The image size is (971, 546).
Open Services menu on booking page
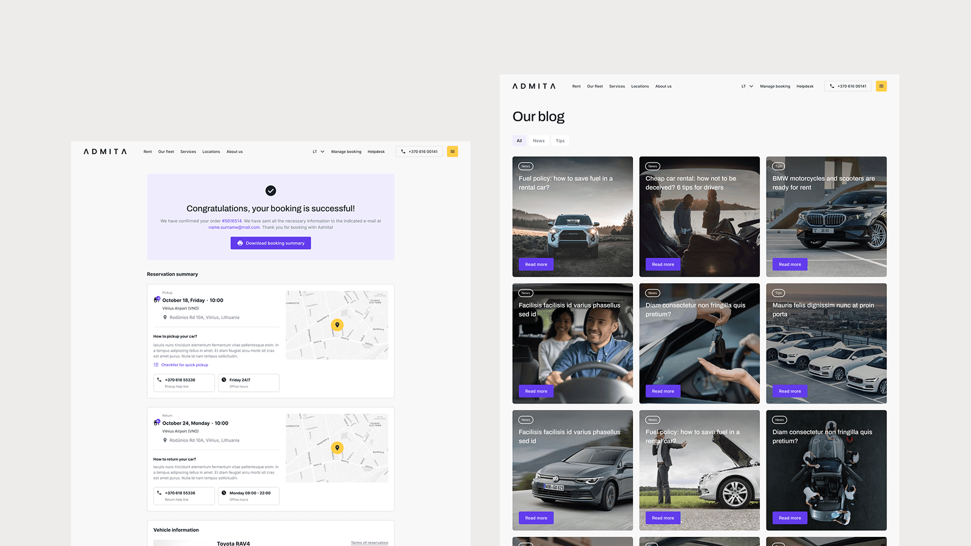188,152
